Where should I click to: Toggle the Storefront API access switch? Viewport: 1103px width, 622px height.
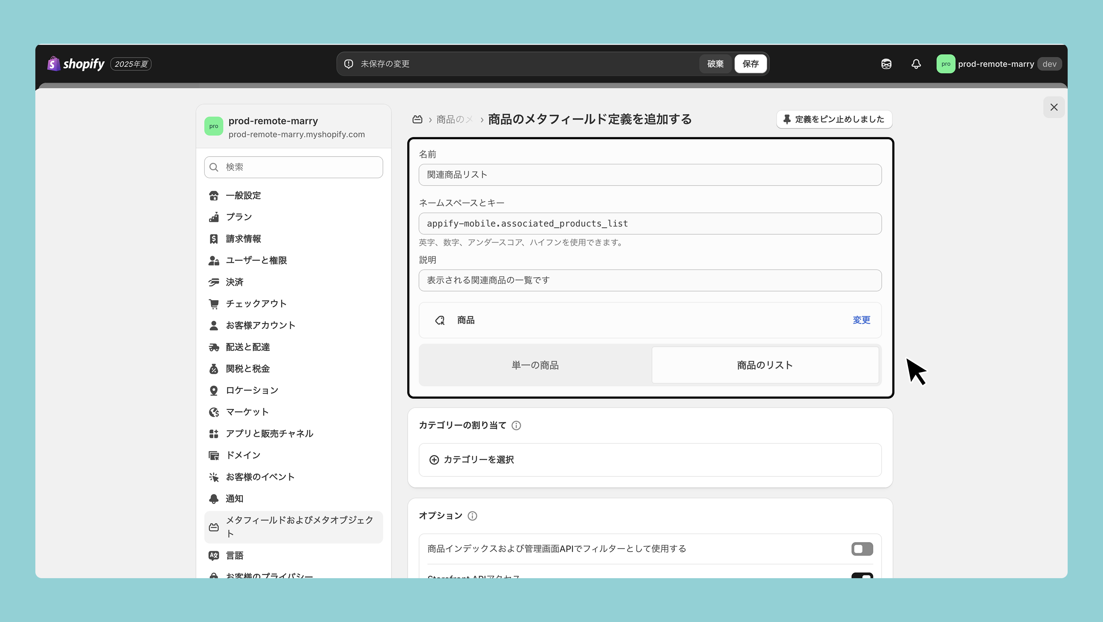click(862, 575)
